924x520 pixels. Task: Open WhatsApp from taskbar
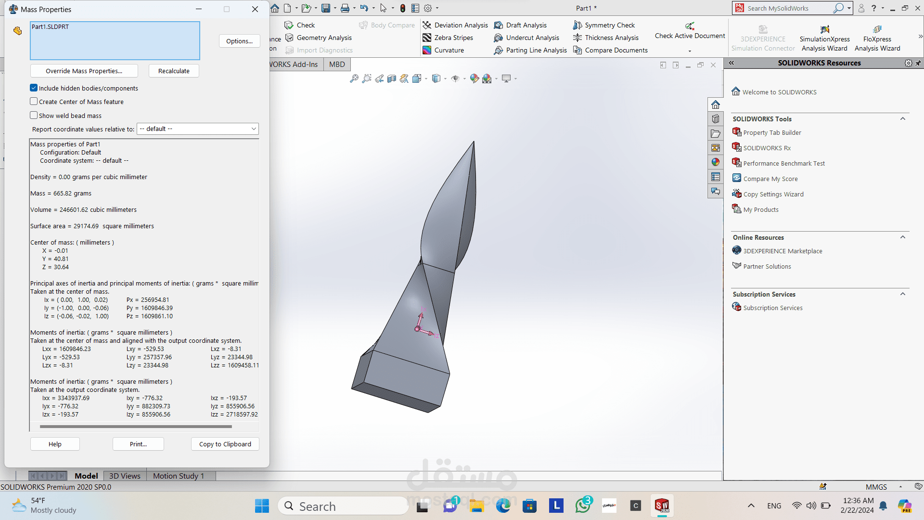[x=583, y=506]
